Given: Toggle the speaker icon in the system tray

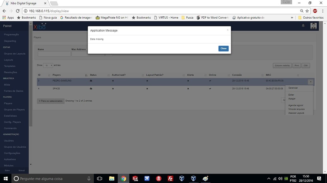Looking at the screenshot, I should click(280, 179).
